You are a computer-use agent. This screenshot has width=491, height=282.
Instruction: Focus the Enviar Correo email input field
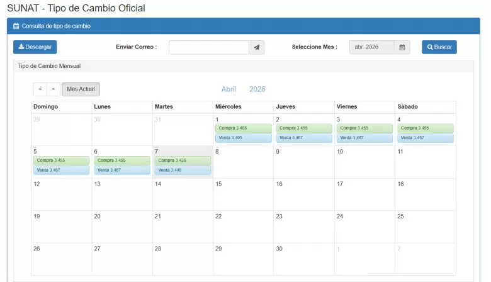[208, 47]
